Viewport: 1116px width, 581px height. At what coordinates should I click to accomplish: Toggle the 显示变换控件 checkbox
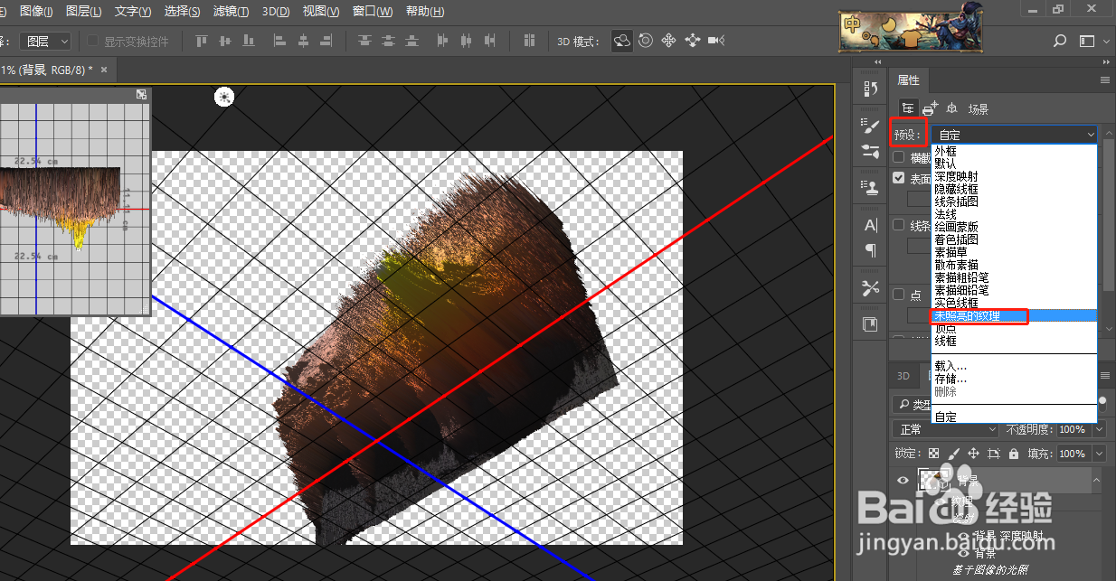93,41
